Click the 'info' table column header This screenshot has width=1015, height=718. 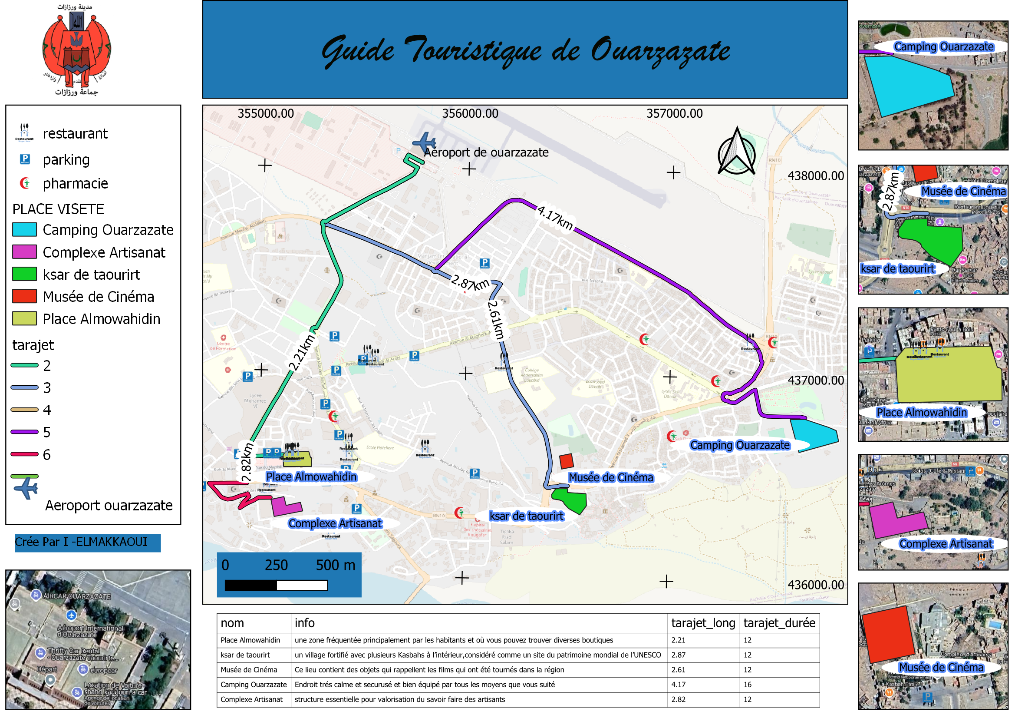click(x=479, y=623)
